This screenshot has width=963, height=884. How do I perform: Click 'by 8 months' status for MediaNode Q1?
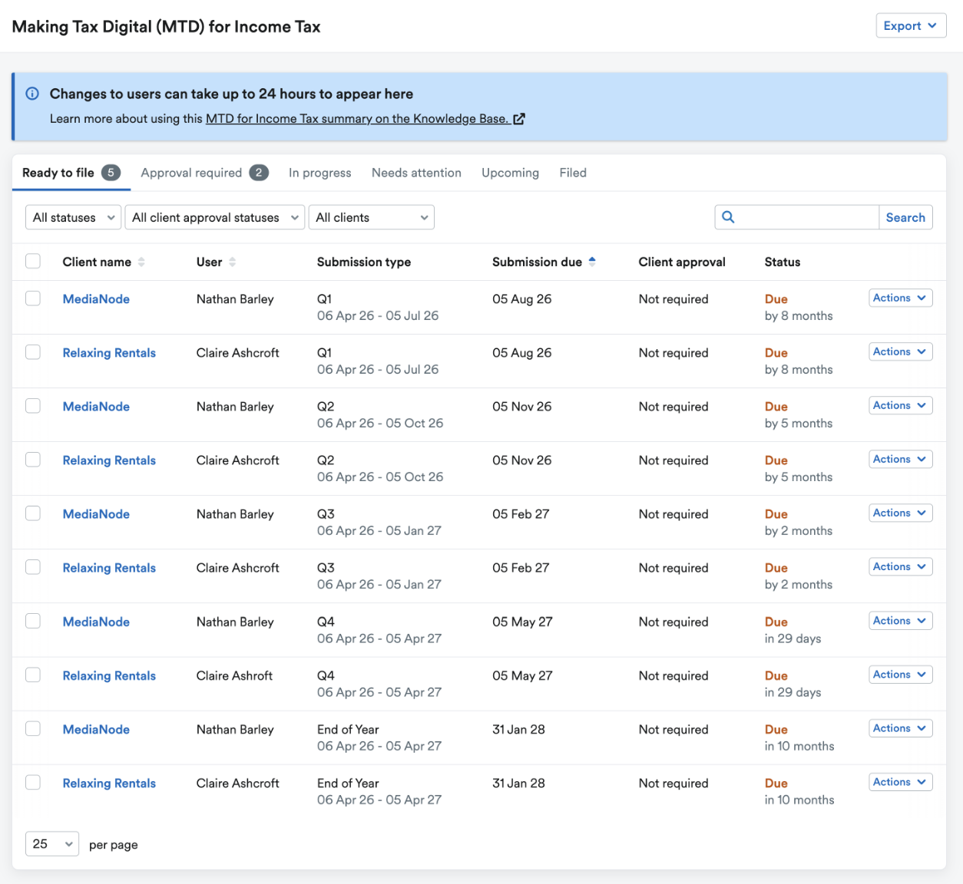point(799,316)
